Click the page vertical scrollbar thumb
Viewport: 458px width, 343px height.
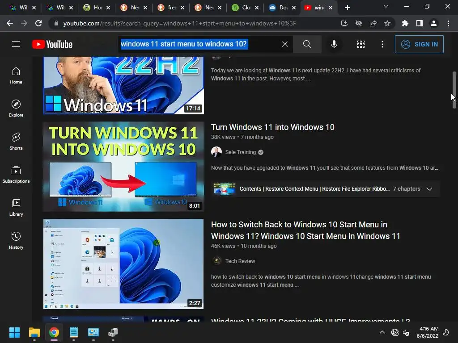point(454,90)
